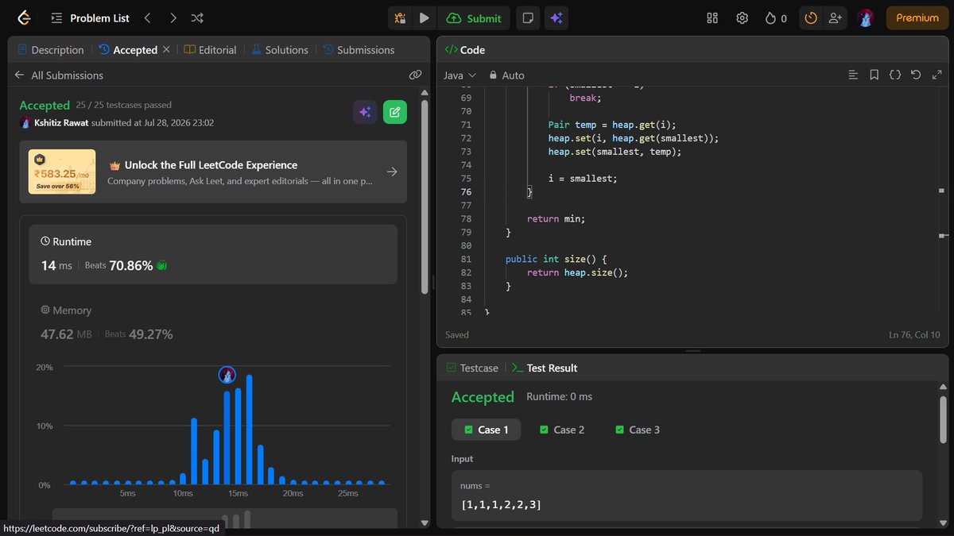954x536 pixels.
Task: Click the '25 / 25 testcases passed' text
Action: pyautogui.click(x=124, y=105)
